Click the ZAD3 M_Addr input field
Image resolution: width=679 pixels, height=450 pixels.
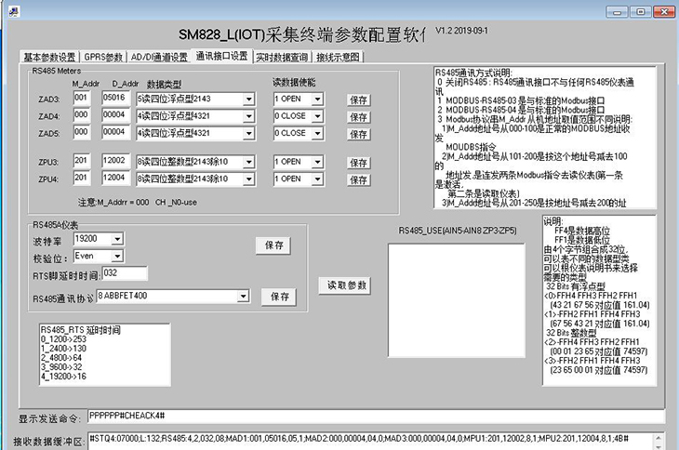(82, 99)
